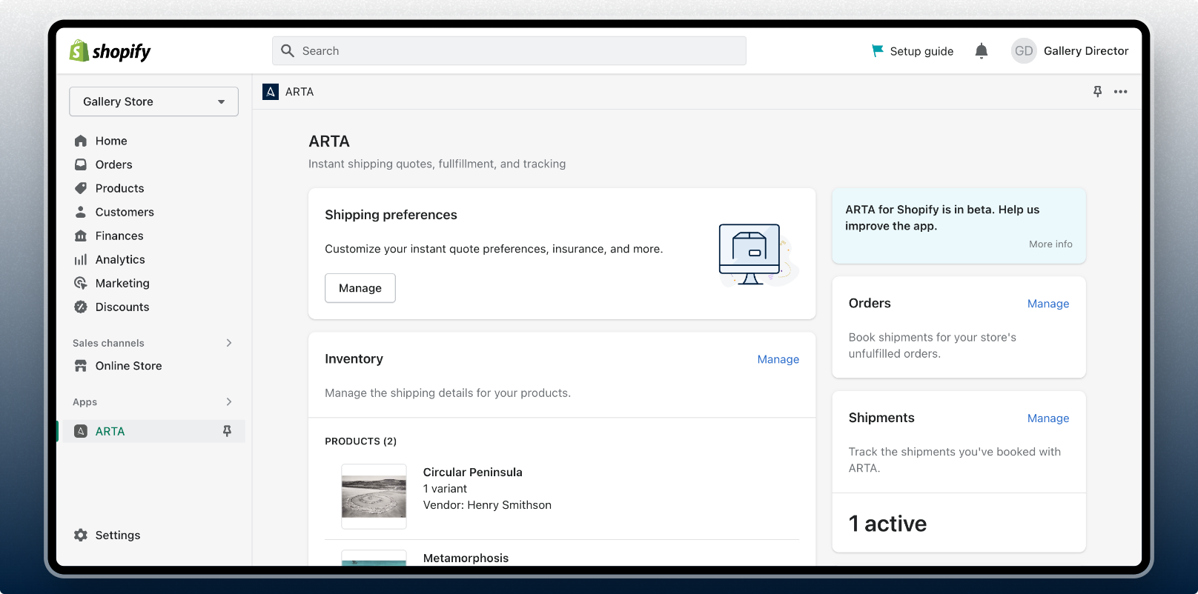Image resolution: width=1198 pixels, height=594 pixels.
Task: Click the Orders inbox icon
Action: click(81, 164)
